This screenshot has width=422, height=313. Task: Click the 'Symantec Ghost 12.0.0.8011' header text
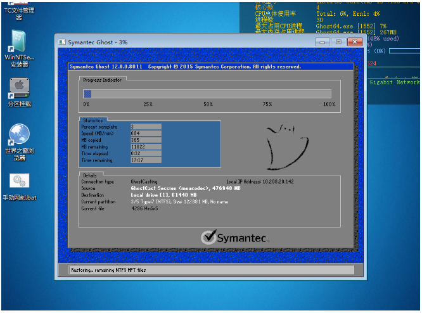pos(106,67)
